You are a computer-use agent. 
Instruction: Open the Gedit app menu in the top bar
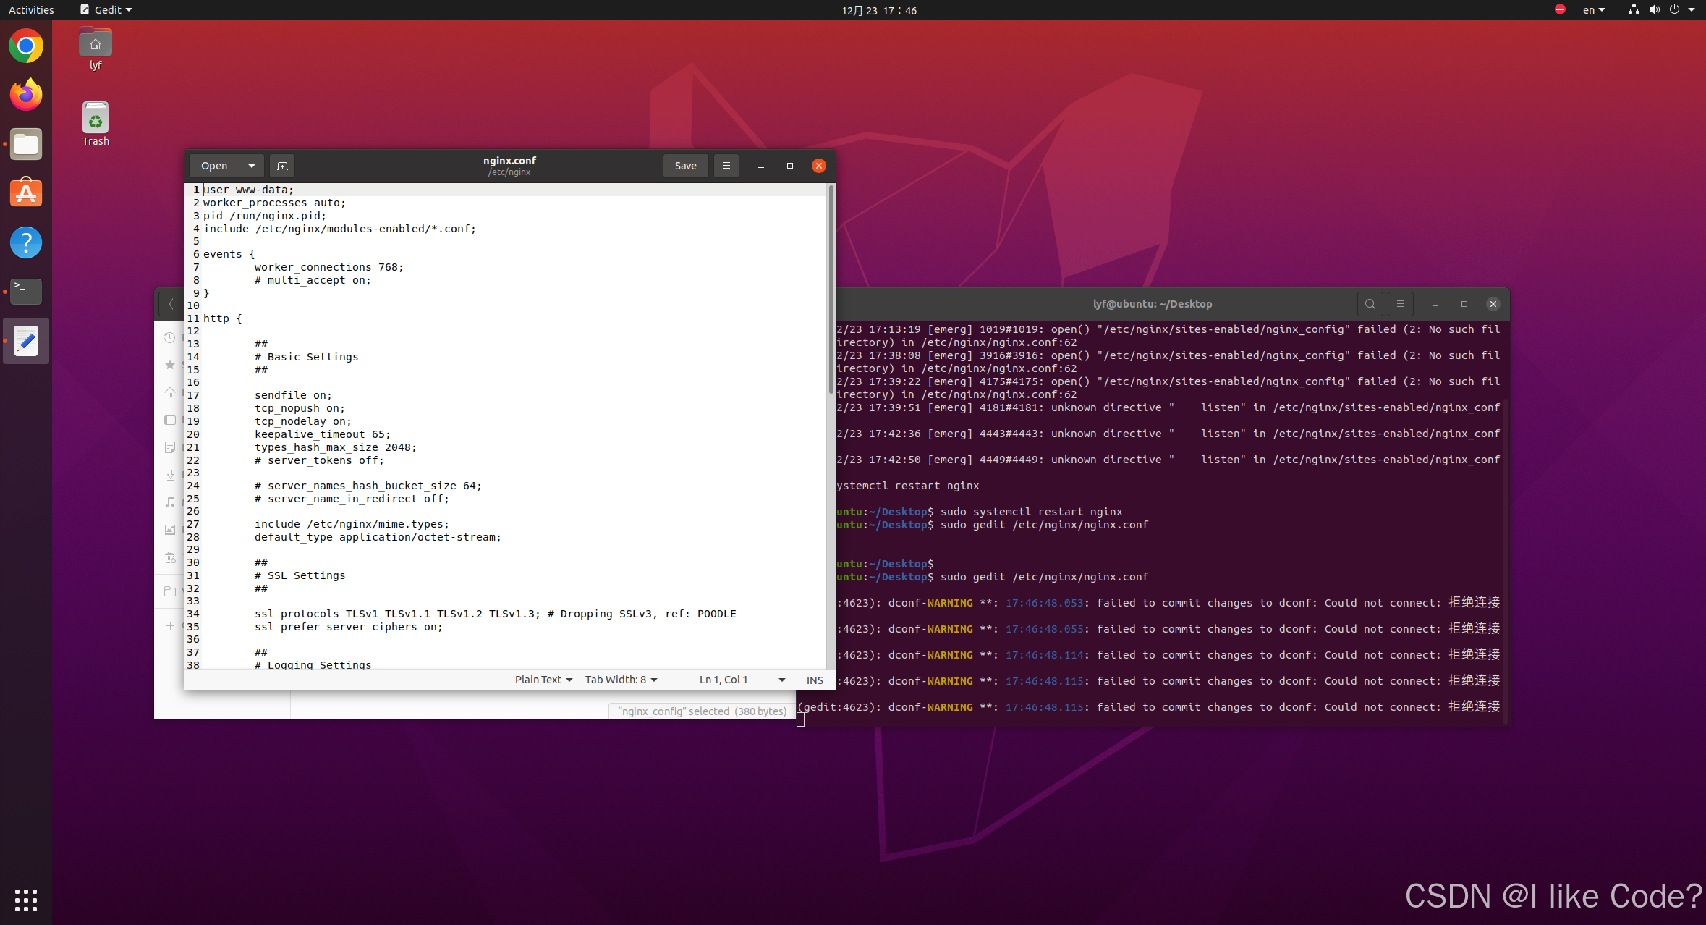pyautogui.click(x=106, y=10)
